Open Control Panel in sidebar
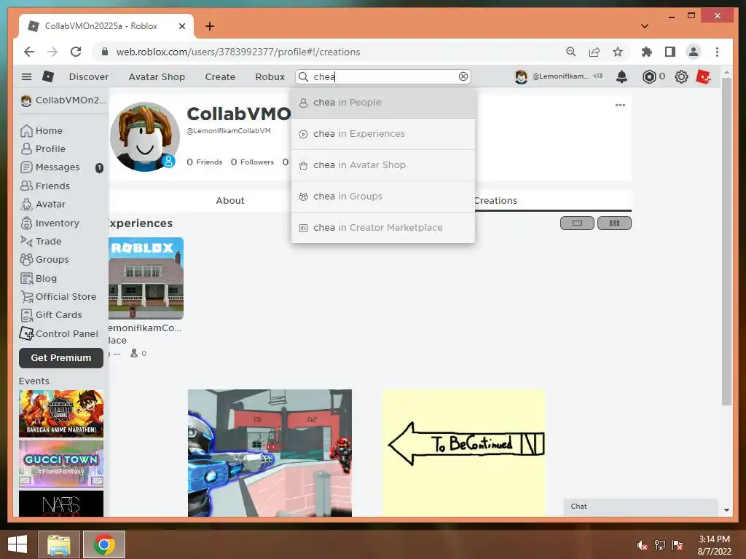746x559 pixels. coord(59,333)
